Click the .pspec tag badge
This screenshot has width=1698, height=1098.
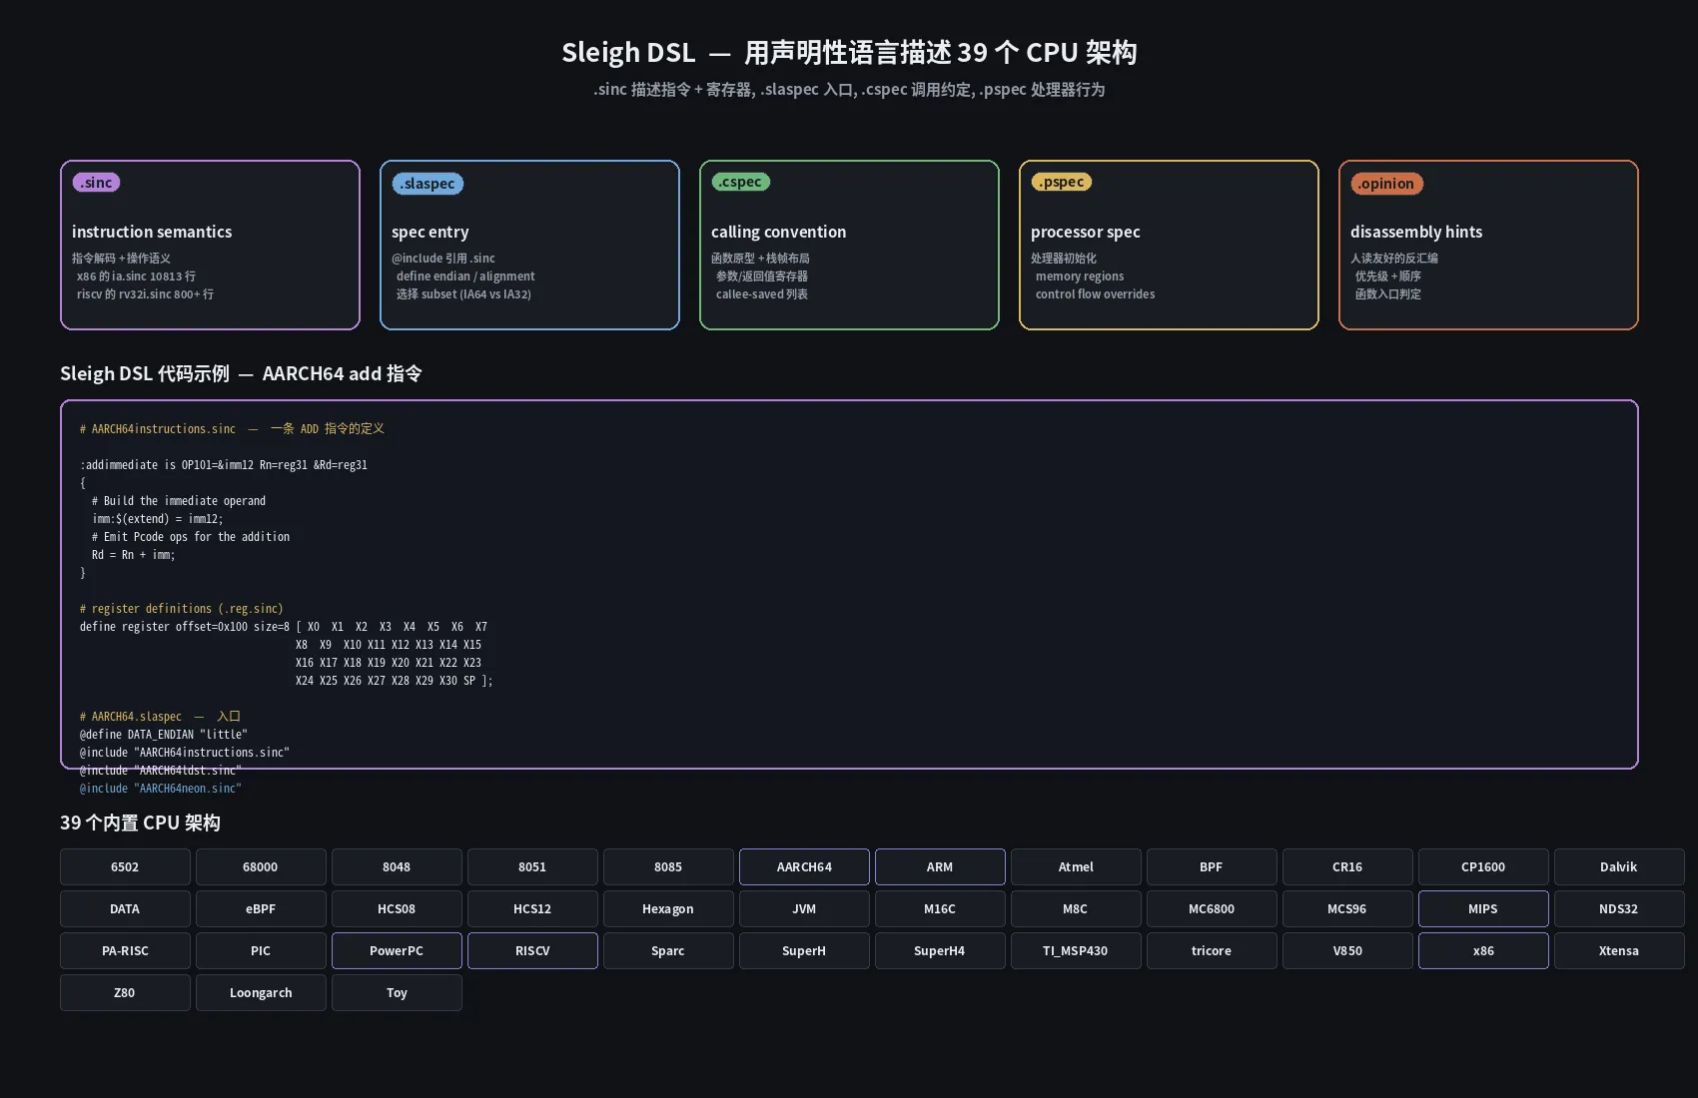click(1061, 182)
